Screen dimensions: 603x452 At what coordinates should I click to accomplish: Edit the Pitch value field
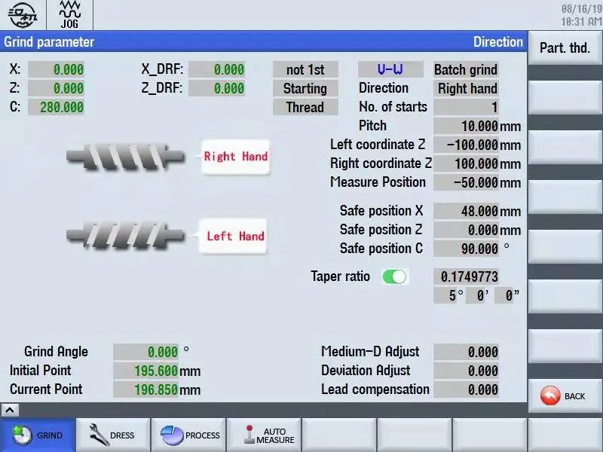(466, 126)
